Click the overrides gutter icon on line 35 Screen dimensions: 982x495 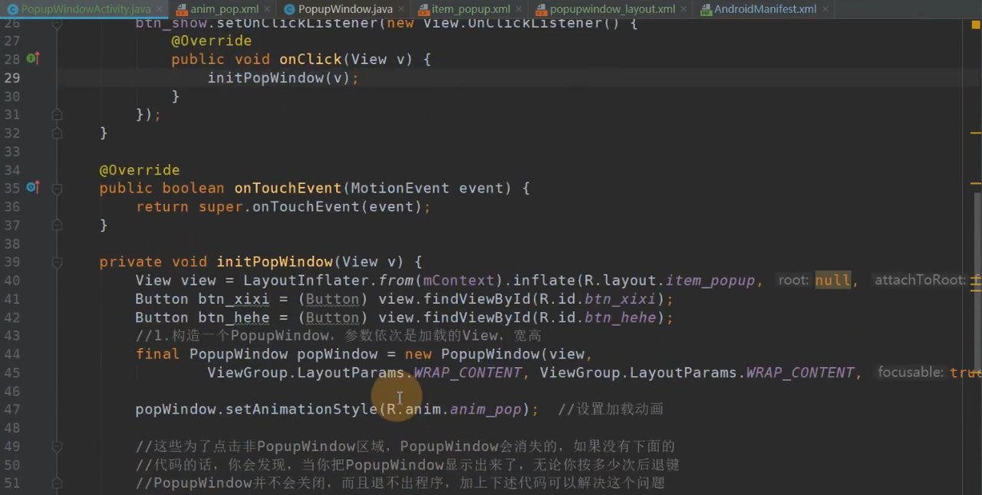coord(33,187)
